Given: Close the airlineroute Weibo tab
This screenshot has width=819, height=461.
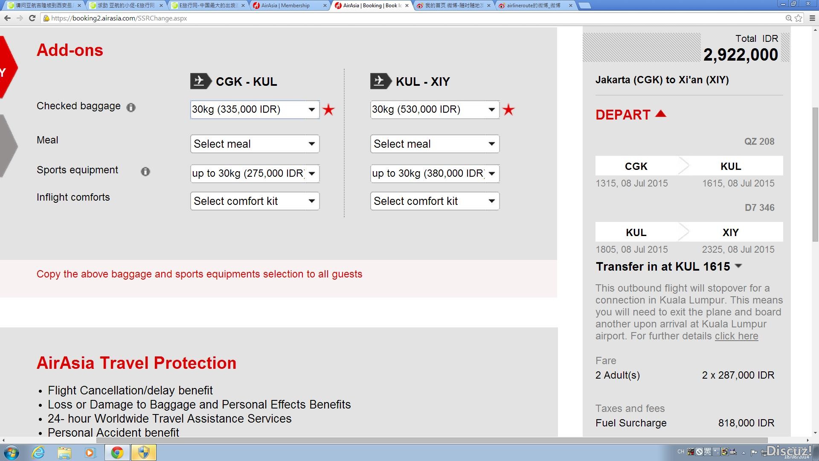Looking at the screenshot, I should point(570,6).
